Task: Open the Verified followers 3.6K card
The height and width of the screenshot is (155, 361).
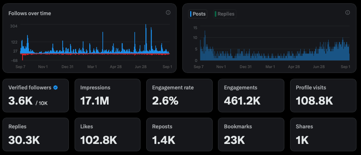Action: point(36,96)
